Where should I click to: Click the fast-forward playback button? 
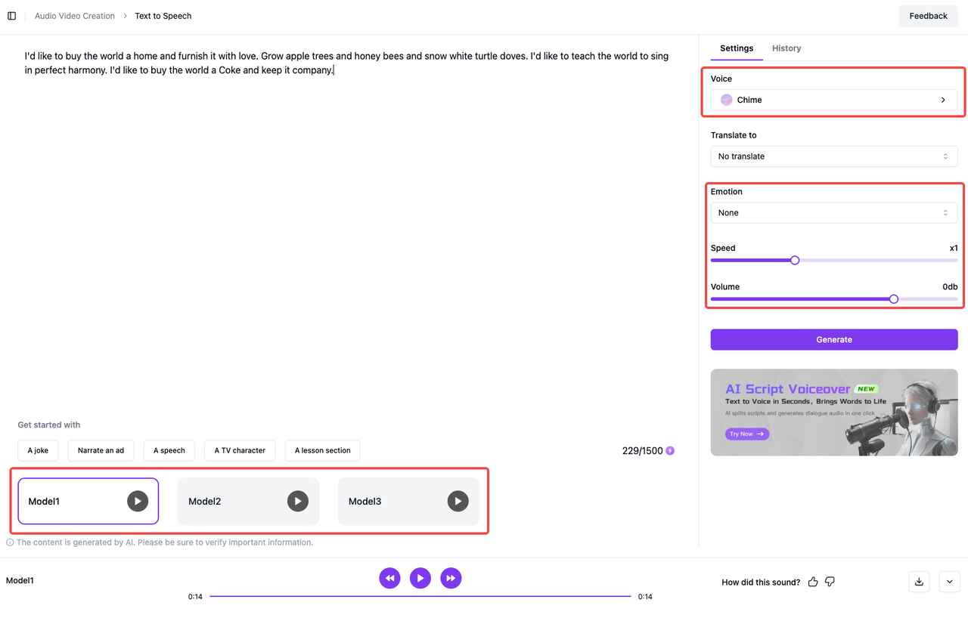point(451,579)
